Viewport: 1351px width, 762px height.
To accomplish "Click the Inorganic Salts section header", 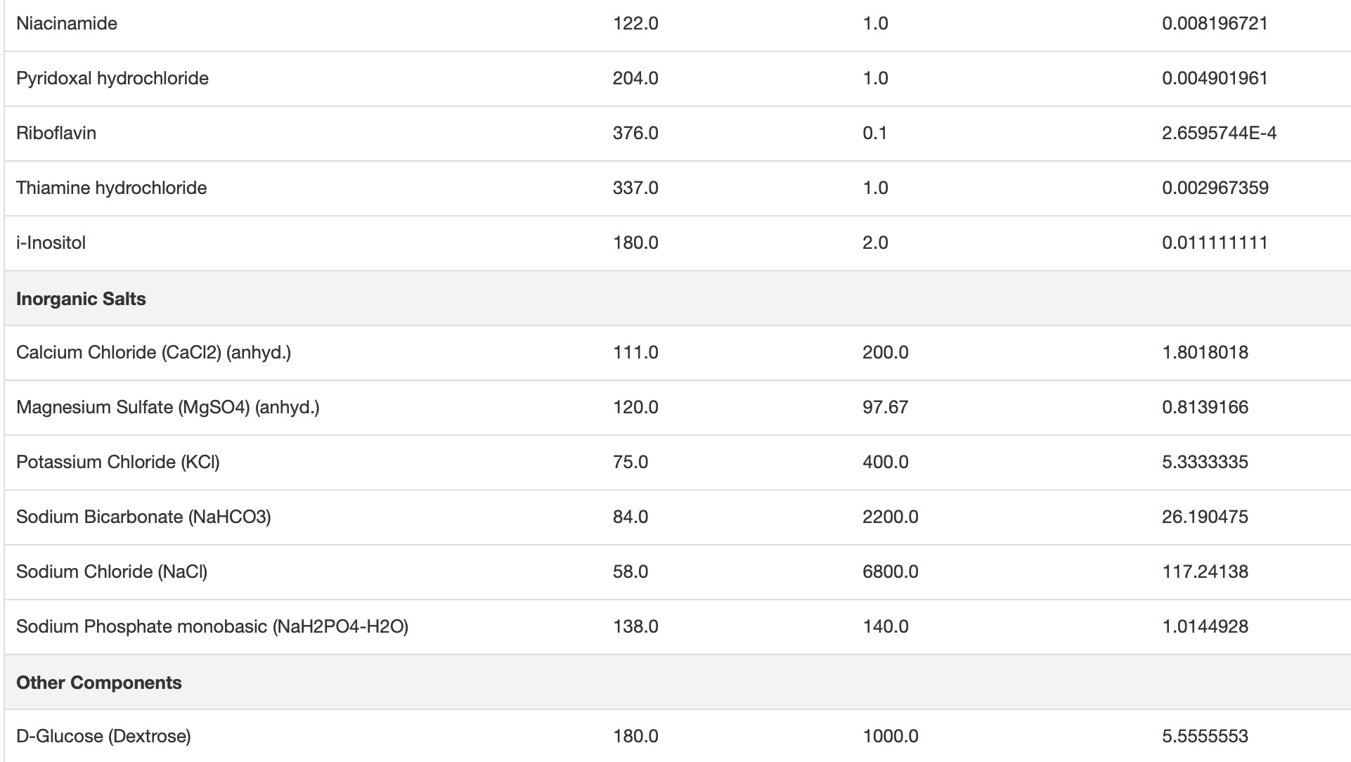I will pyautogui.click(x=81, y=299).
